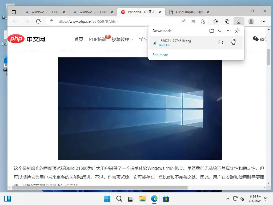Open the tab actions menu icon
Screen dimensions: 273x205
14,12
